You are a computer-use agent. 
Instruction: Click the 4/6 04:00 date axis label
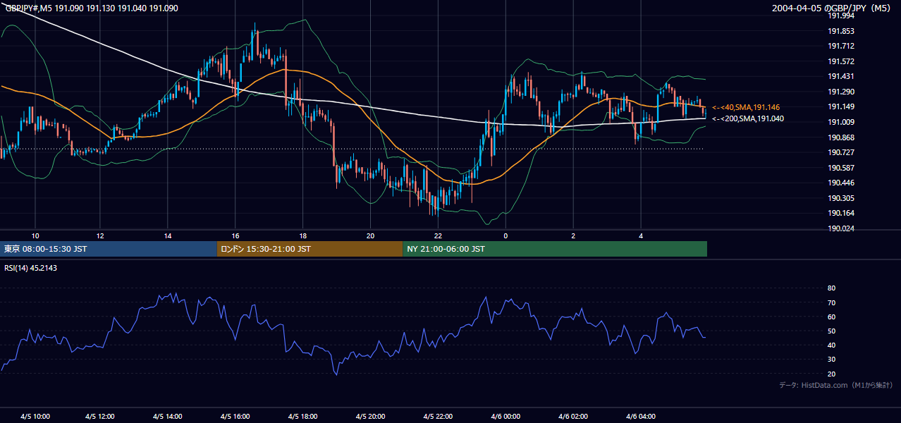641,417
